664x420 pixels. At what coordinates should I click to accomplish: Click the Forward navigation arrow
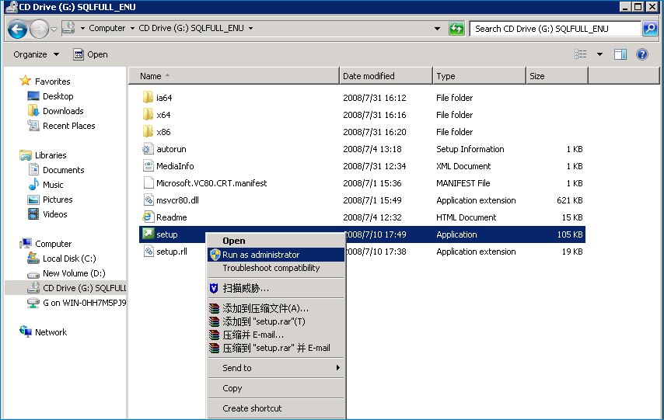coord(40,29)
